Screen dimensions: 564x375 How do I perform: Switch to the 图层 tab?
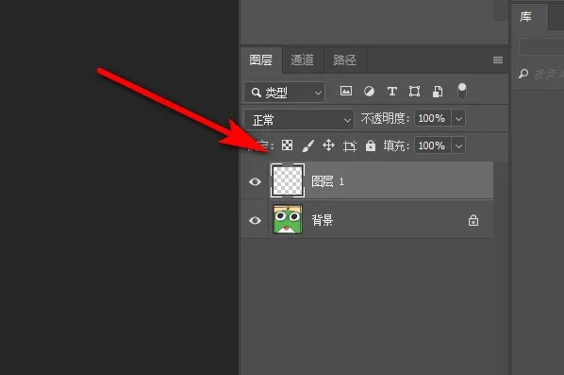pyautogui.click(x=261, y=60)
